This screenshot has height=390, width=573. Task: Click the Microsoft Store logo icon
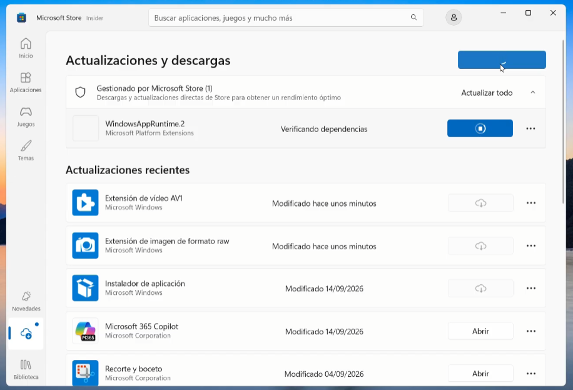[21, 18]
